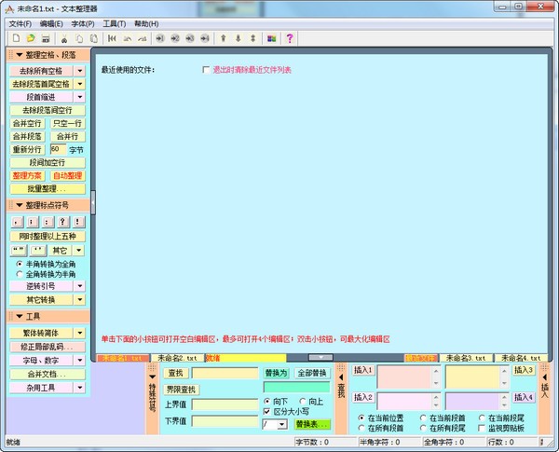This screenshot has width=559, height=452.
Task: Click the colon punctuation tidy button
Action: [48, 222]
